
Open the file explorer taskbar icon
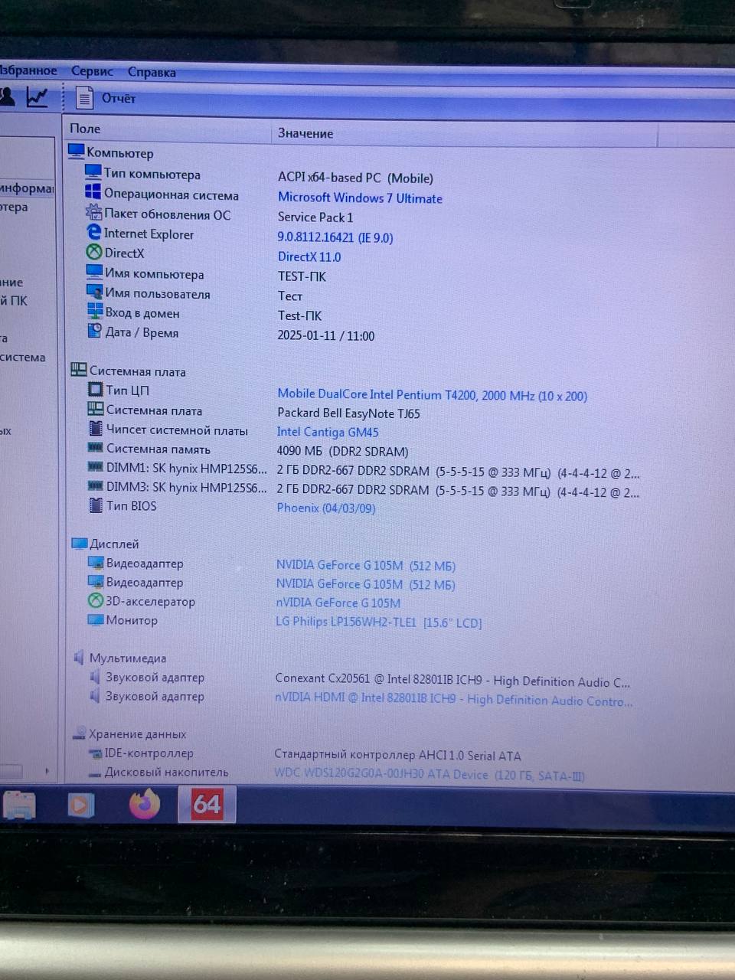19,806
